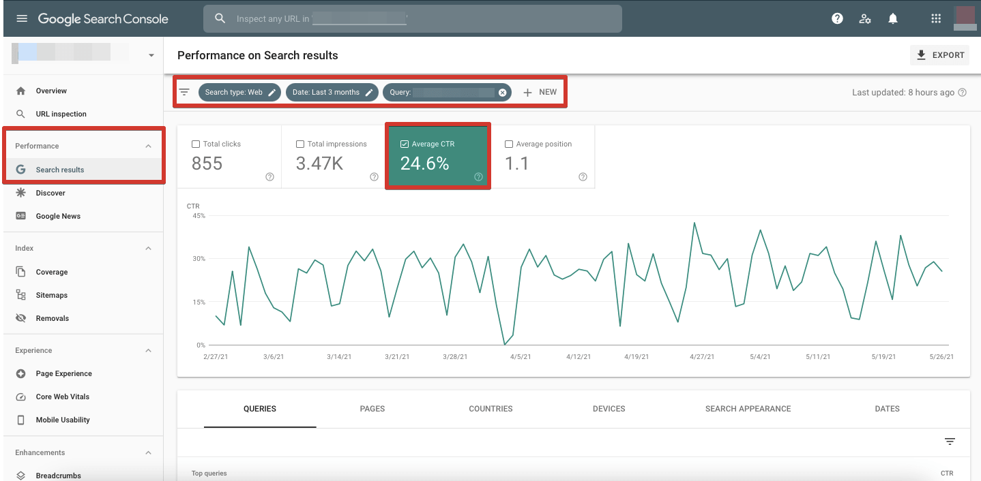Open the Coverage report icon
The width and height of the screenshot is (981, 481).
pyautogui.click(x=21, y=272)
